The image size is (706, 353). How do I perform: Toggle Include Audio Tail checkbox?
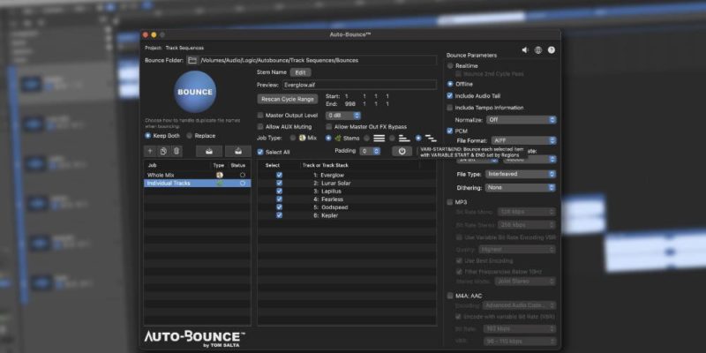click(450, 96)
